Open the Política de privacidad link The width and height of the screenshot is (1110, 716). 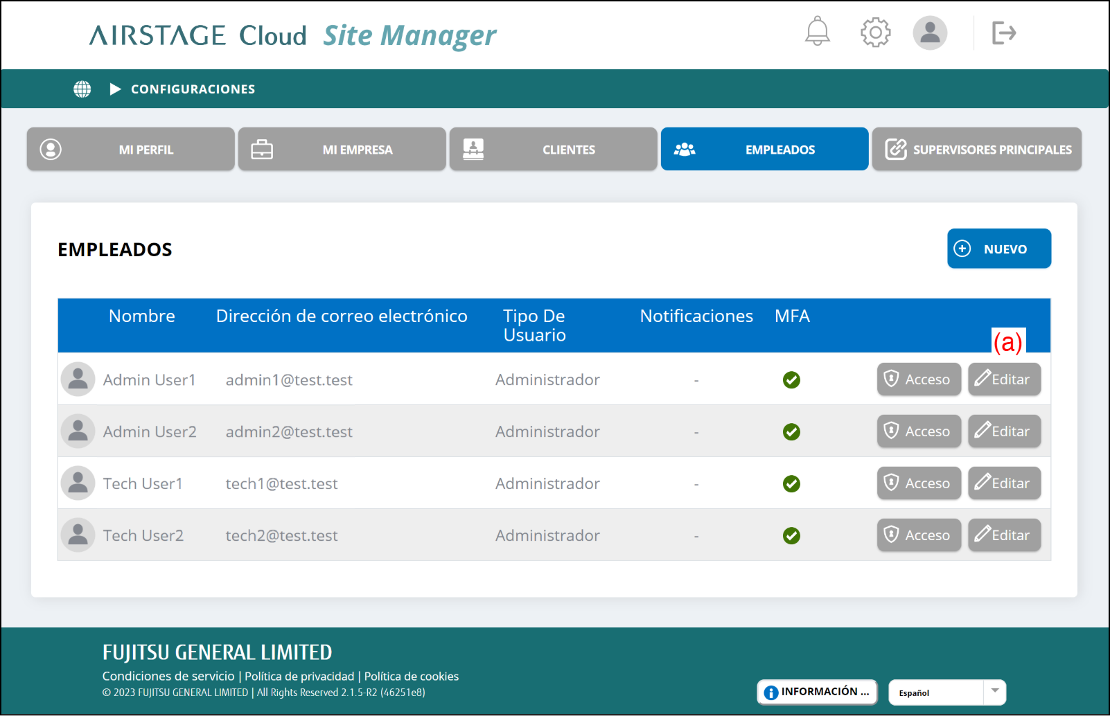click(299, 677)
